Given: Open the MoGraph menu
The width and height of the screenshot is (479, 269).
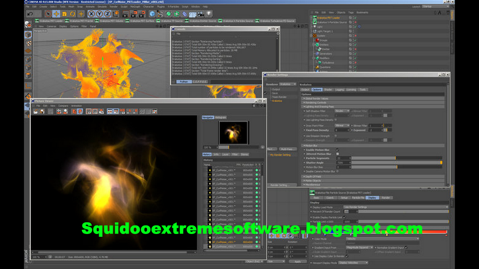Looking at the screenshot, I should click(x=135, y=7).
